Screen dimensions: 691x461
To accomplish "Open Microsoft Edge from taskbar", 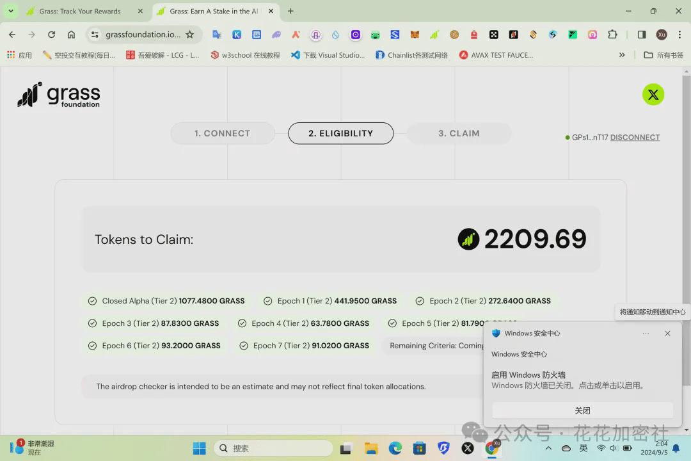I will (x=395, y=448).
